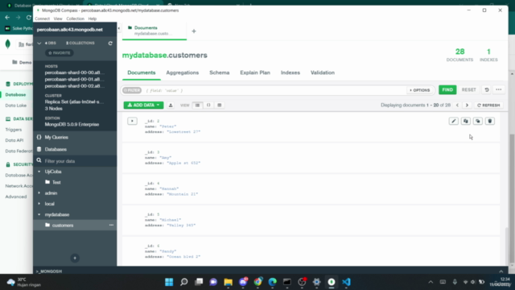Open the Add Data dropdown
The width and height of the screenshot is (515, 290).
point(143,106)
